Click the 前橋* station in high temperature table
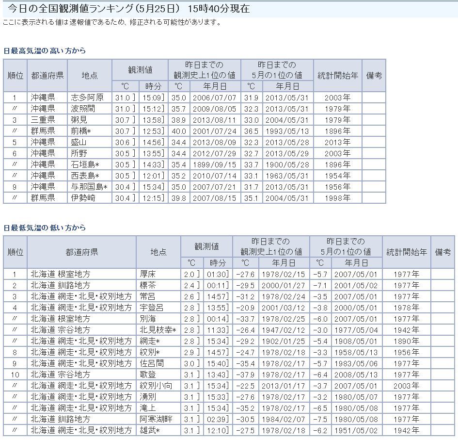The height and width of the screenshot is (440, 458). [82, 131]
